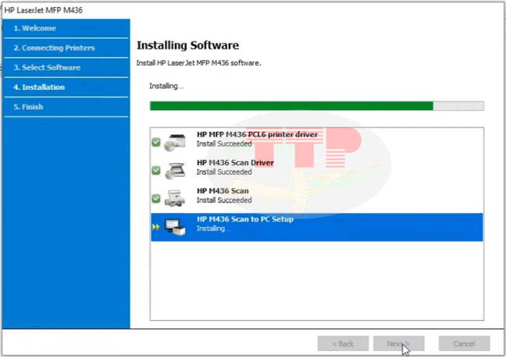Click green checkmark beside M436 Scan Driver
The image size is (506, 357).
point(156,170)
